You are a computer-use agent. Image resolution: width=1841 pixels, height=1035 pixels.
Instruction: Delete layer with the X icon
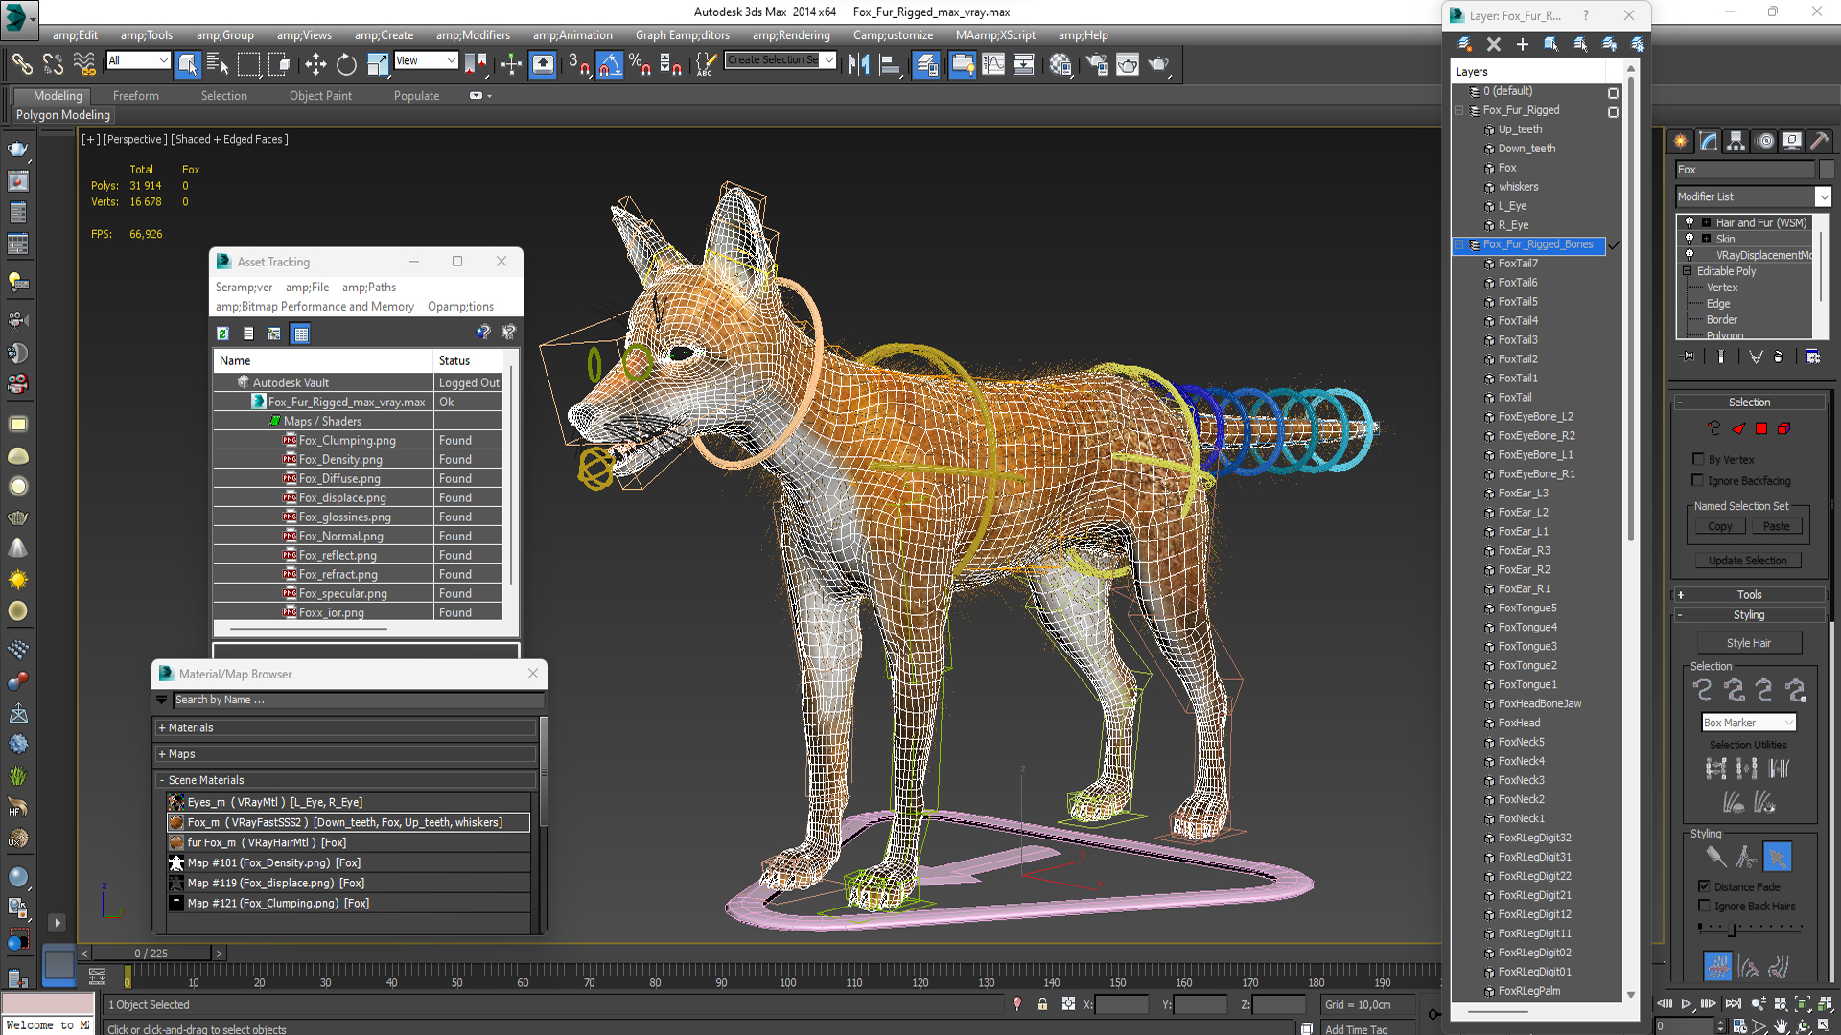(1493, 44)
